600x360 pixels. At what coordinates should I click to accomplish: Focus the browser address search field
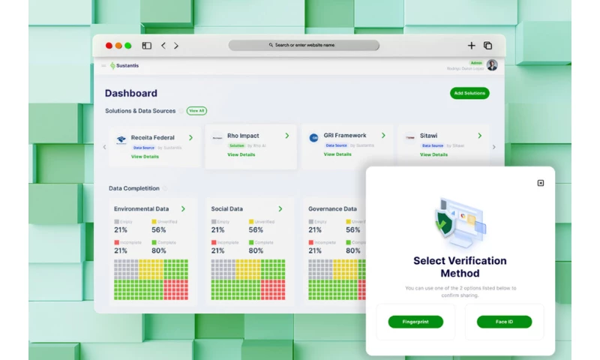click(x=304, y=45)
